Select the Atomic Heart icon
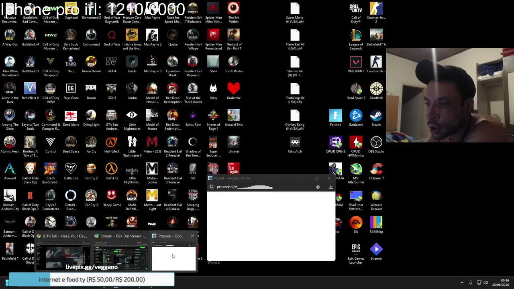This screenshot has height=289, width=514. pyautogui.click(x=10, y=144)
